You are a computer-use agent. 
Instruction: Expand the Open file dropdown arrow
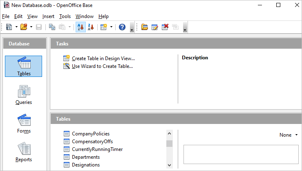[31, 27]
